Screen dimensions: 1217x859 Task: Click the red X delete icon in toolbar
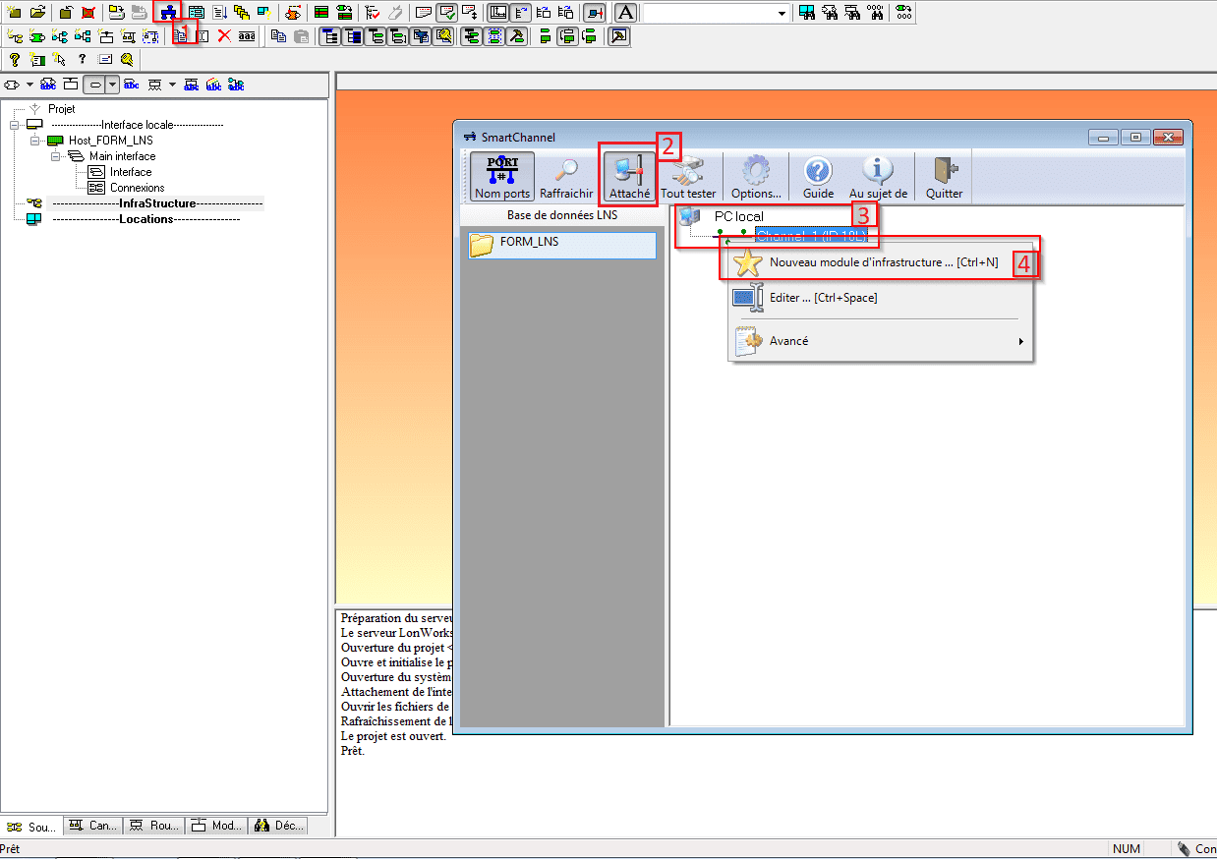point(224,36)
